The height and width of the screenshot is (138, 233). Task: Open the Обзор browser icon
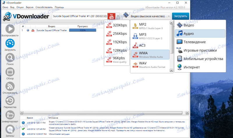click(10, 72)
